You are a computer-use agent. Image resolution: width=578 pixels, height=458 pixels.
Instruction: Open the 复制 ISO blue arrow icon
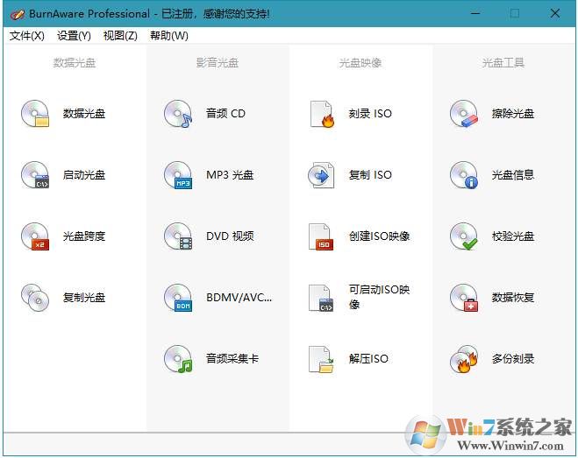pyautogui.click(x=321, y=175)
